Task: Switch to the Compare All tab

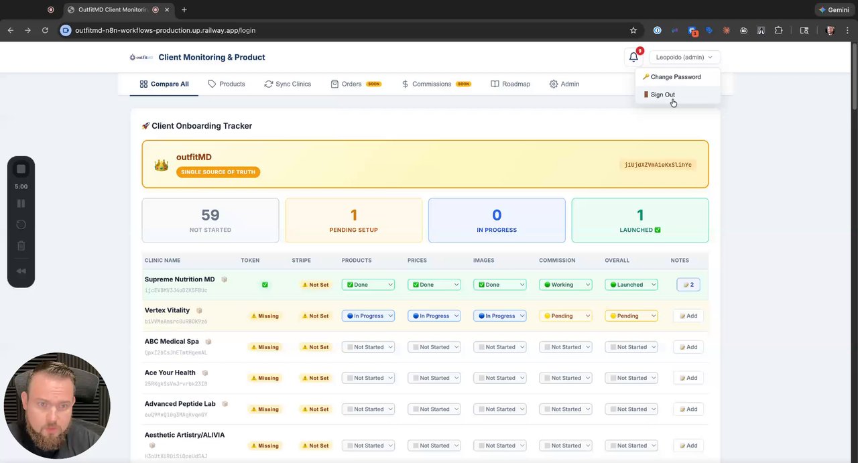Action: pos(164,84)
